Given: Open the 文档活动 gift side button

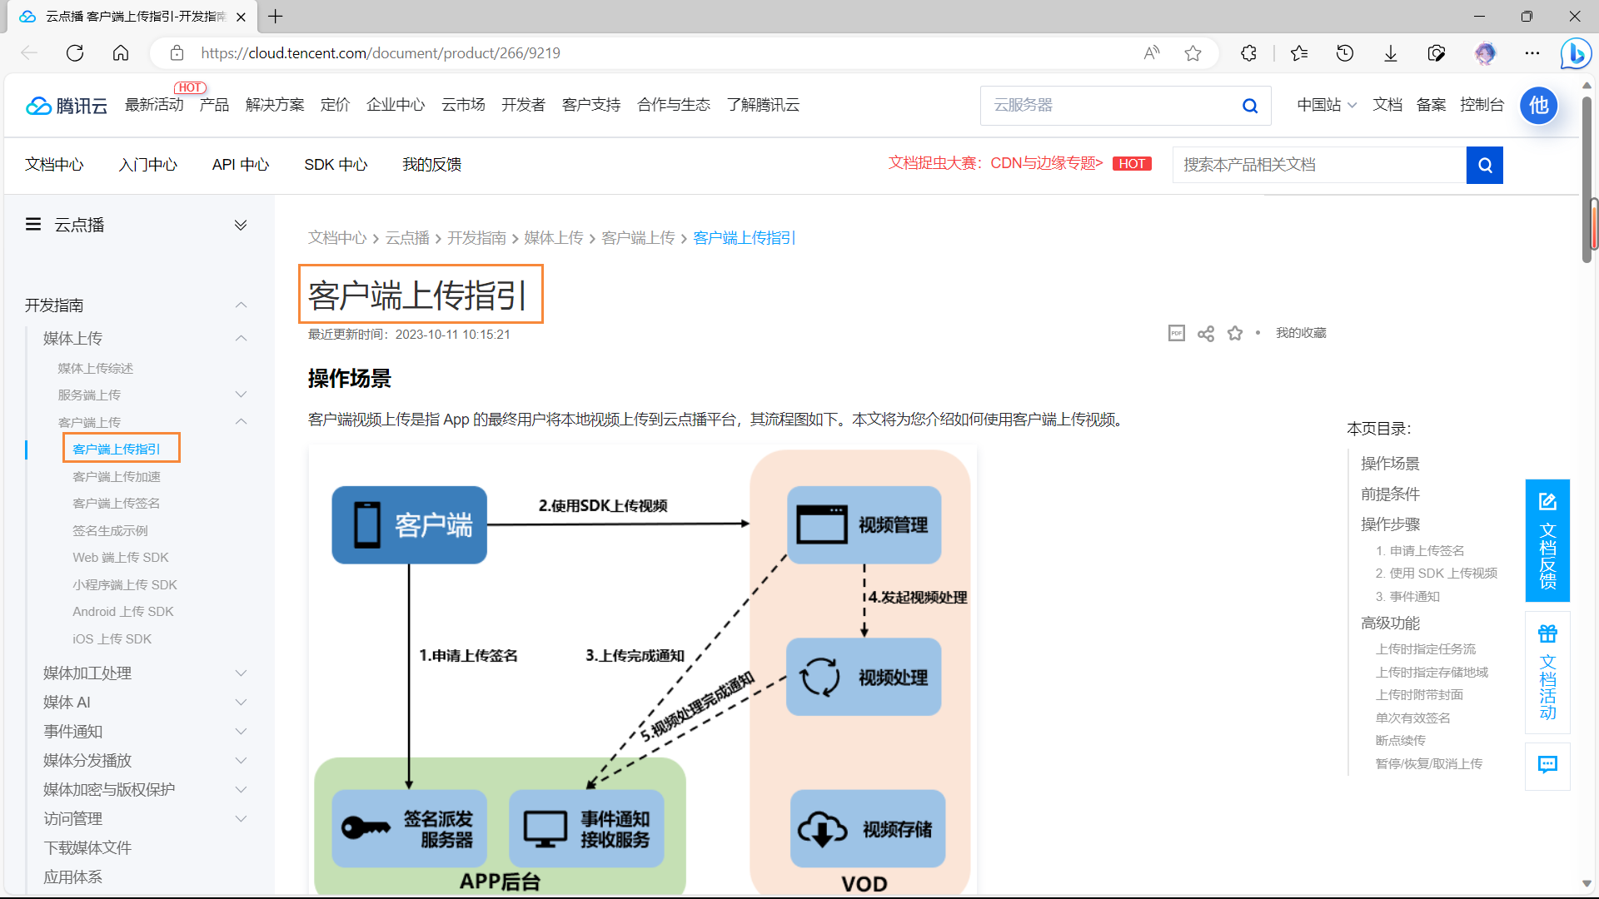Looking at the screenshot, I should pyautogui.click(x=1547, y=672).
